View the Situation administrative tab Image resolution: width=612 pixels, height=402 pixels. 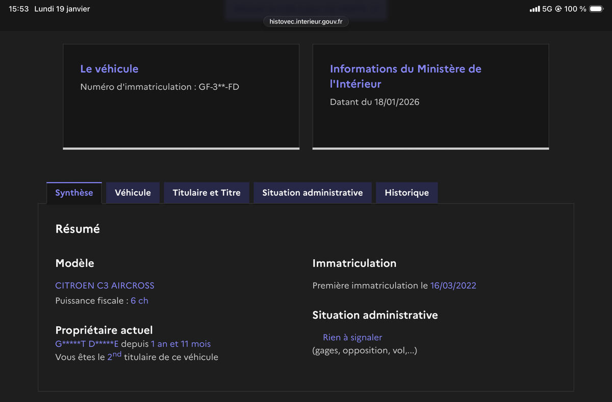[312, 192]
